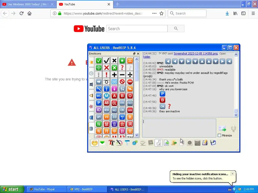Select the megaphone emoticon category tab
This screenshot has height=193, width=258.
click(91, 95)
